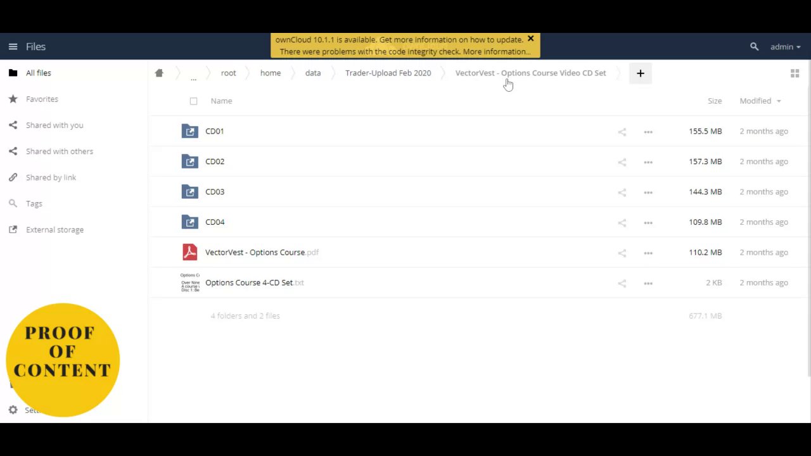This screenshot has height=456, width=811.
Task: Navigate to the home breadcrumb
Action: [x=271, y=73]
